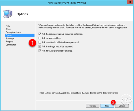
Task: Click the computer icon in wizard header
Action: tap(8, 14)
